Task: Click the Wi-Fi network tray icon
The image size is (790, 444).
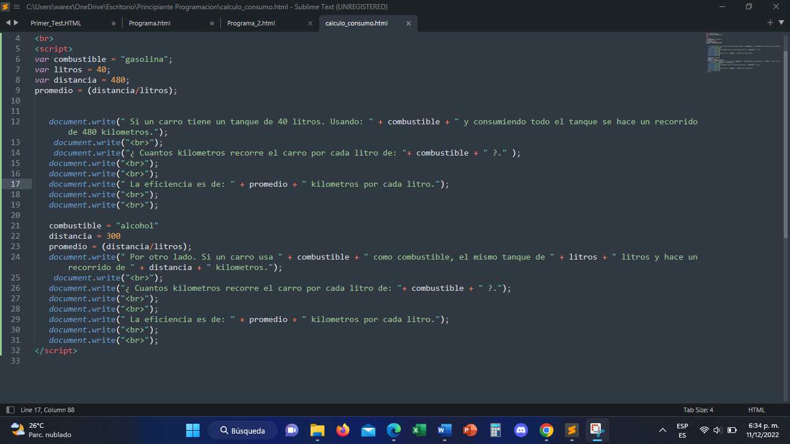Action: (x=704, y=430)
